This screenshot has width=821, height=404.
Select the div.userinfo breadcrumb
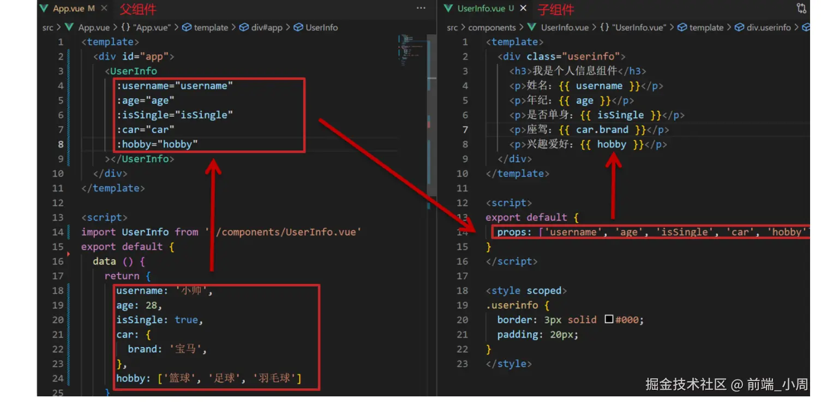point(769,27)
